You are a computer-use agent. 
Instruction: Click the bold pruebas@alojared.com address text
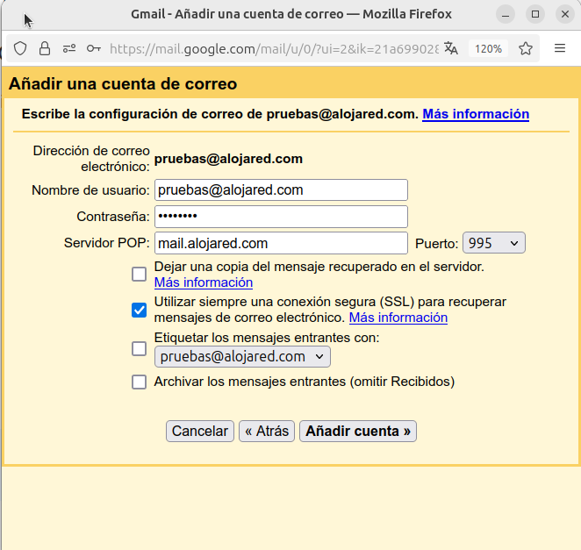tap(228, 159)
